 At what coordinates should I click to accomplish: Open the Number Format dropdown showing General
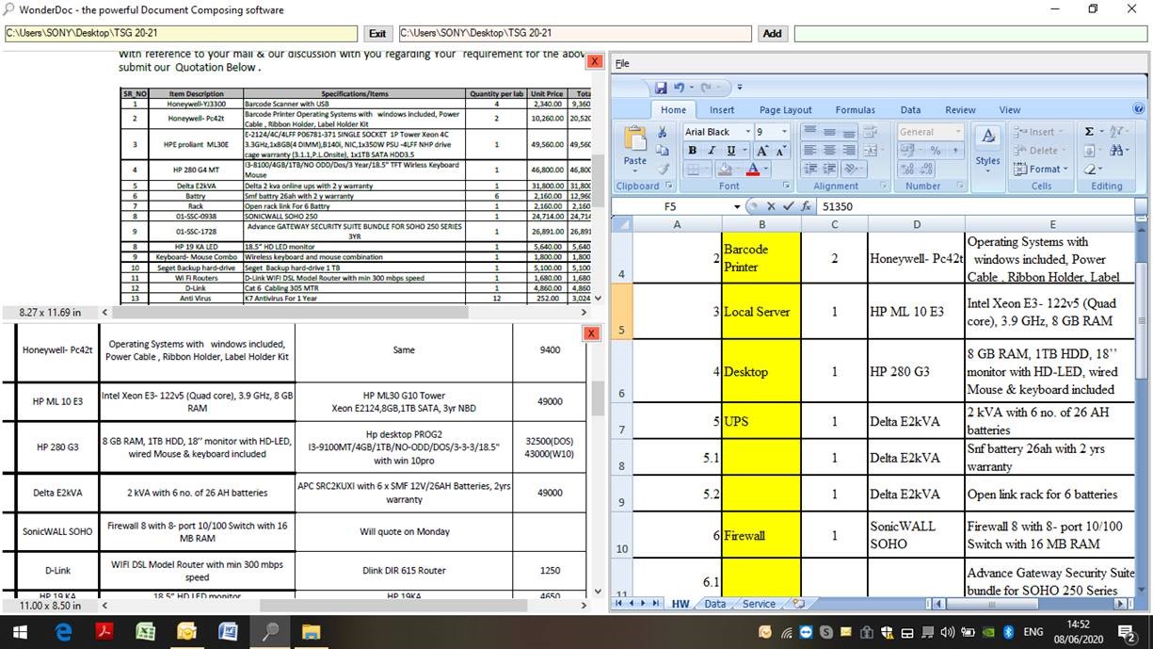tap(957, 132)
